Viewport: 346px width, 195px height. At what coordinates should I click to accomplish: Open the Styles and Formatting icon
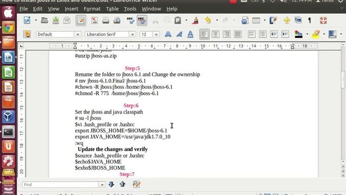point(27,34)
